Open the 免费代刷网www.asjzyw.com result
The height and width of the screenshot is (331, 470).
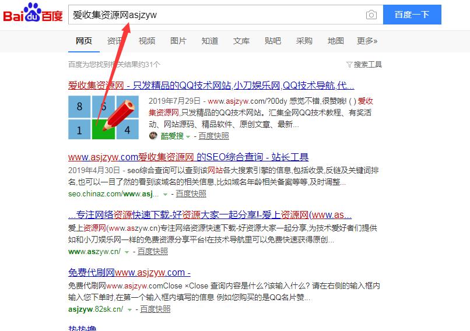tap(129, 273)
